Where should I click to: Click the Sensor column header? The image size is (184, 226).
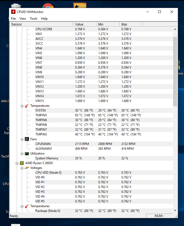click(41, 24)
